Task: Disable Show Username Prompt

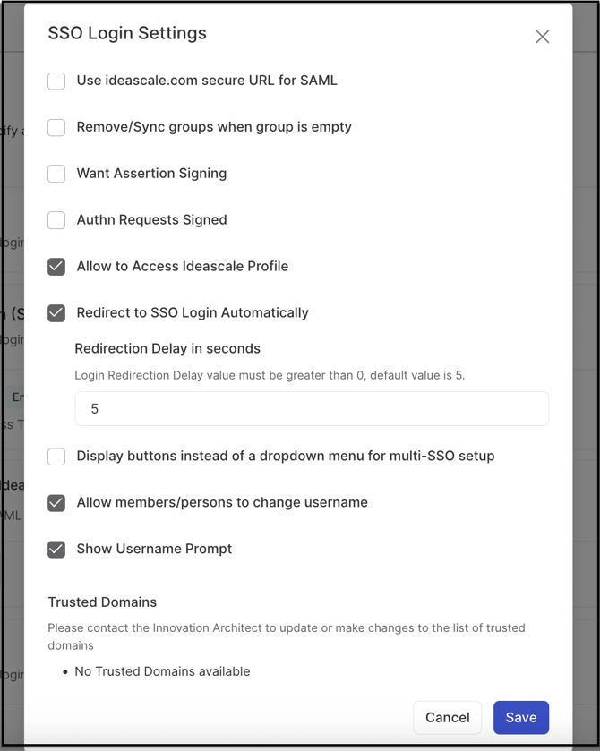Action: 56,549
